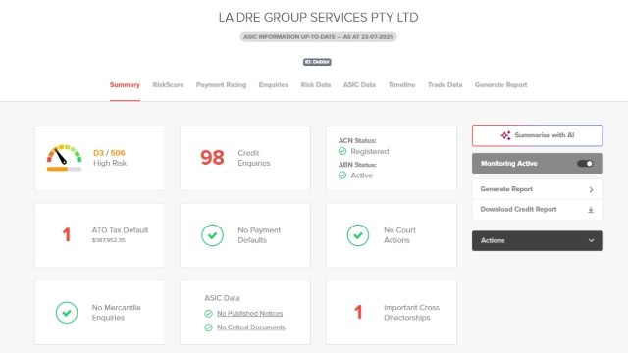The height and width of the screenshot is (353, 628).
Task: Click the Registered status text
Action: coord(370,152)
